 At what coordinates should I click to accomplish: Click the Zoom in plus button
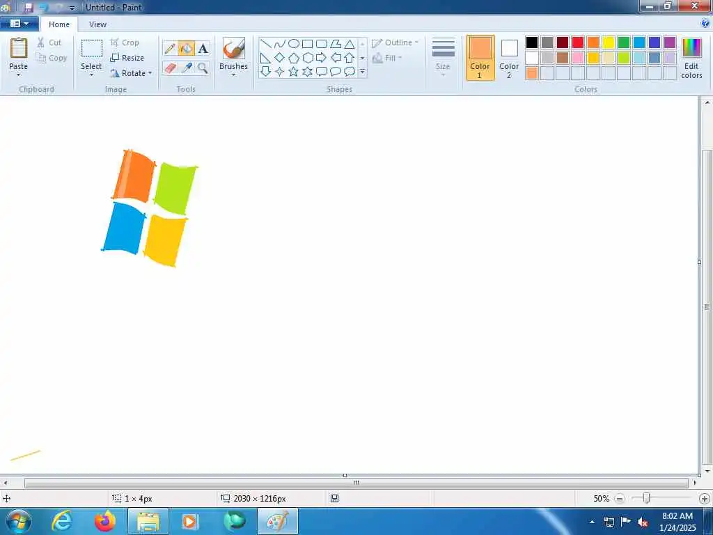point(705,499)
